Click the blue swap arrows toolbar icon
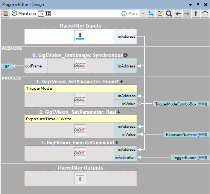Viewport: 210px width, 194px height. coord(151,14)
